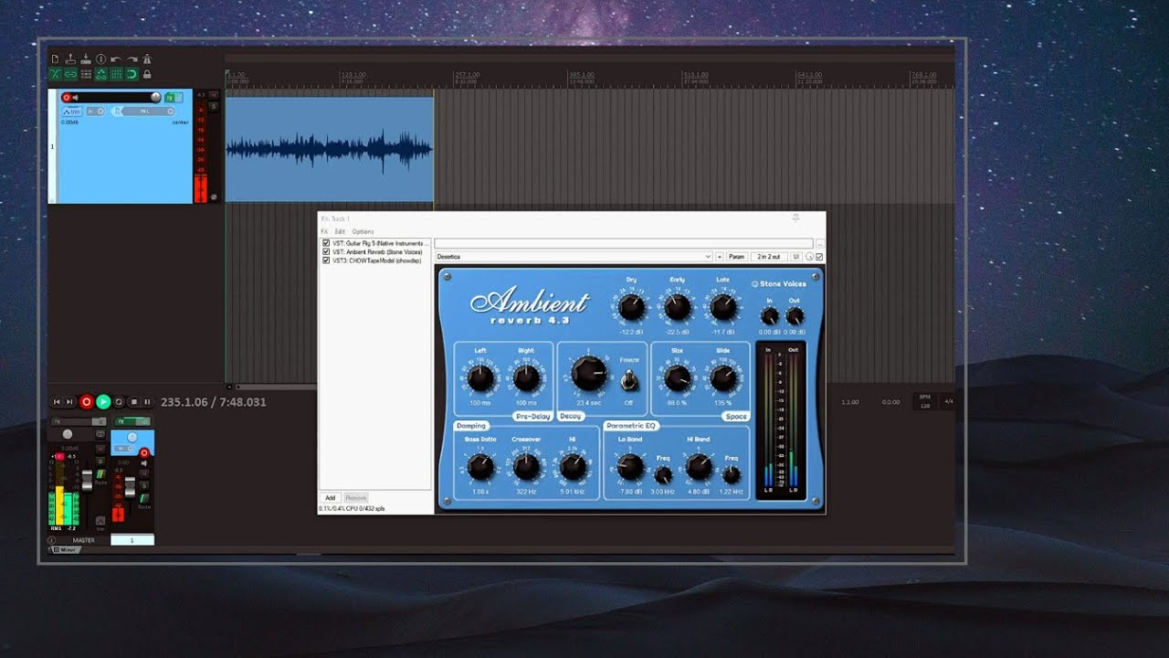
Task: Select VST: Ambient Reverb (Stone Voices) in FX list
Action: click(x=377, y=252)
